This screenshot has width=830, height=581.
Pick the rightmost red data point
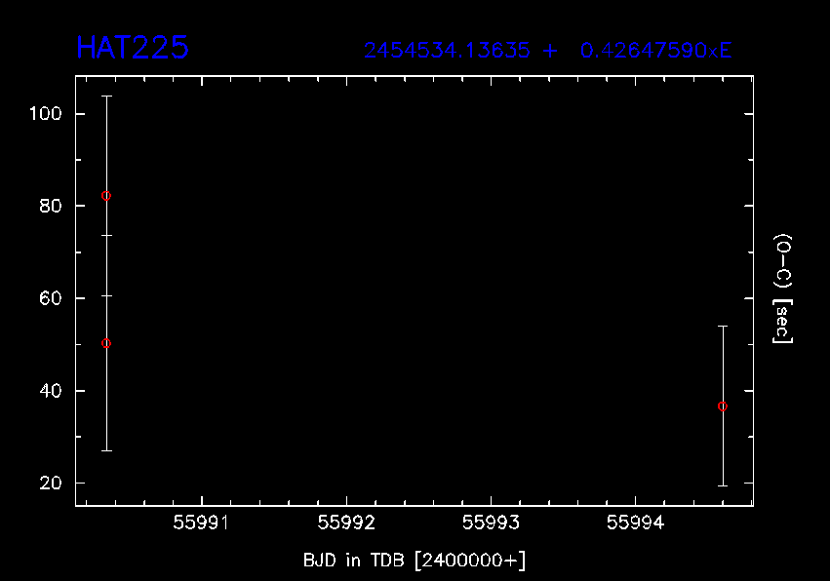coord(722,407)
